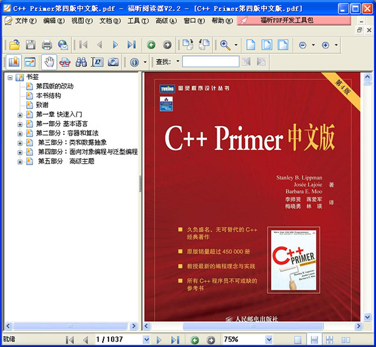
Task: Toggle the bookmarks navigation panel icon
Action: pos(14,62)
